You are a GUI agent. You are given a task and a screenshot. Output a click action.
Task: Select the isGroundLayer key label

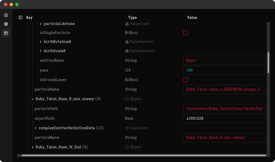pyautogui.click(x=53, y=80)
